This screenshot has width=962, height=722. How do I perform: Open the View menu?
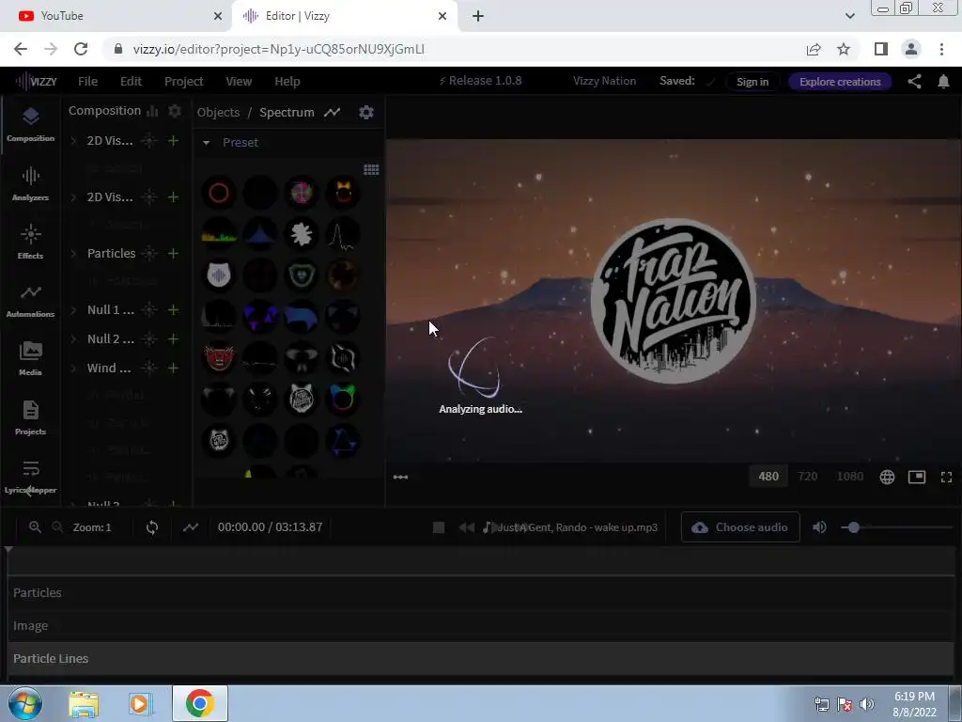tap(239, 81)
